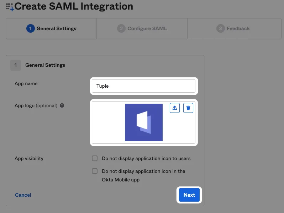The image size is (284, 213).
Task: Focus the App name text field
Action: click(x=143, y=86)
